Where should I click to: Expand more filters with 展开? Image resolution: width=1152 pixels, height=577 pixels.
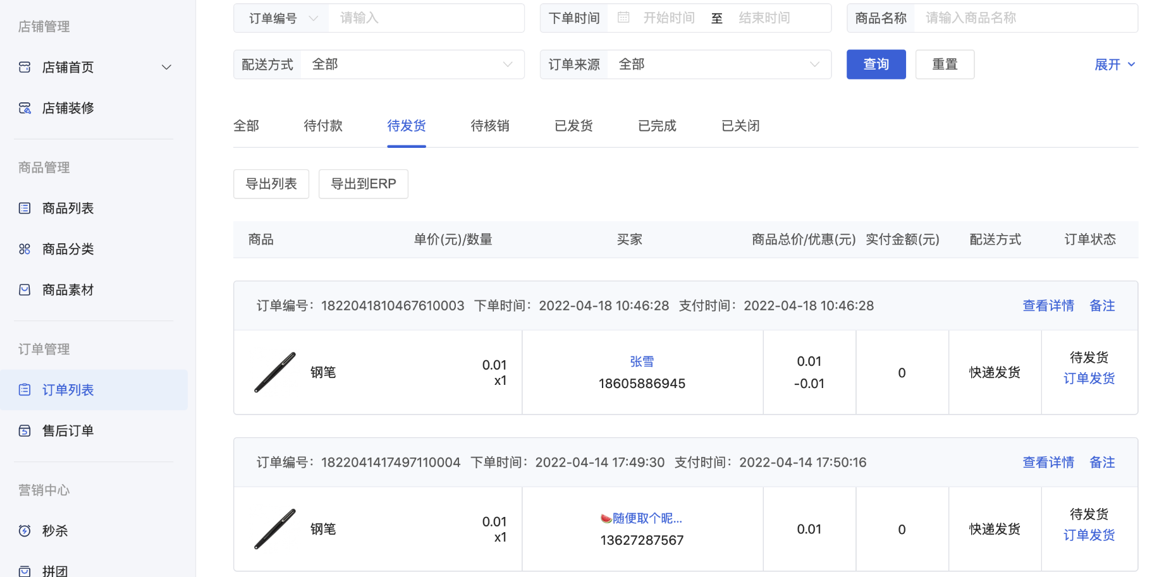pos(1115,64)
